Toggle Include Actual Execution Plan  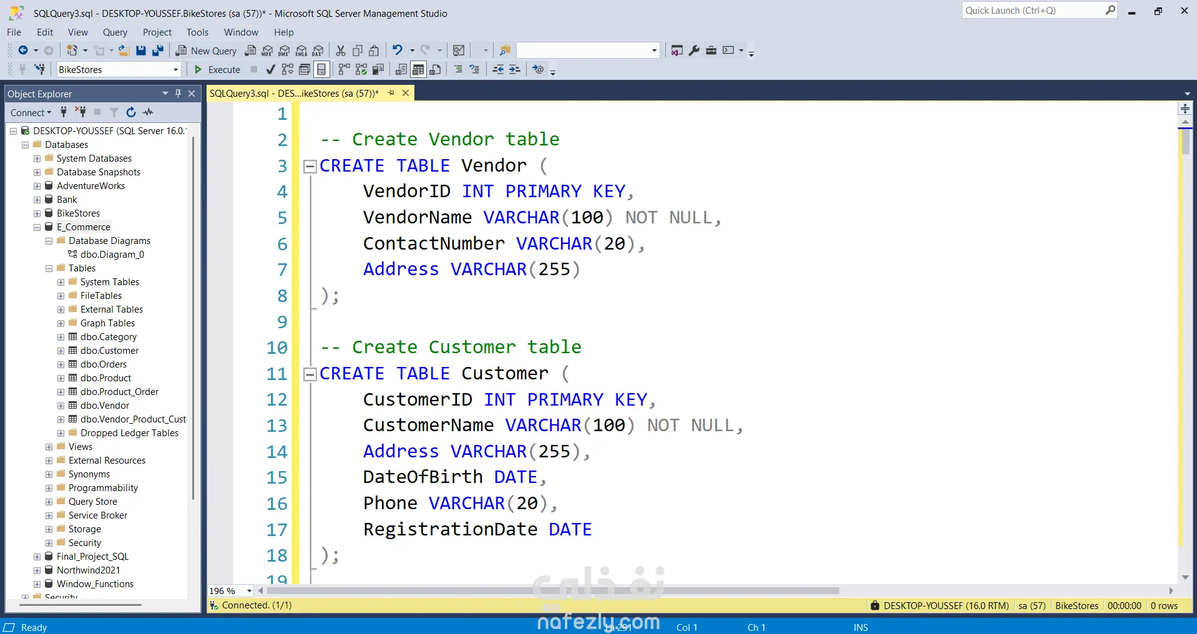pos(344,69)
